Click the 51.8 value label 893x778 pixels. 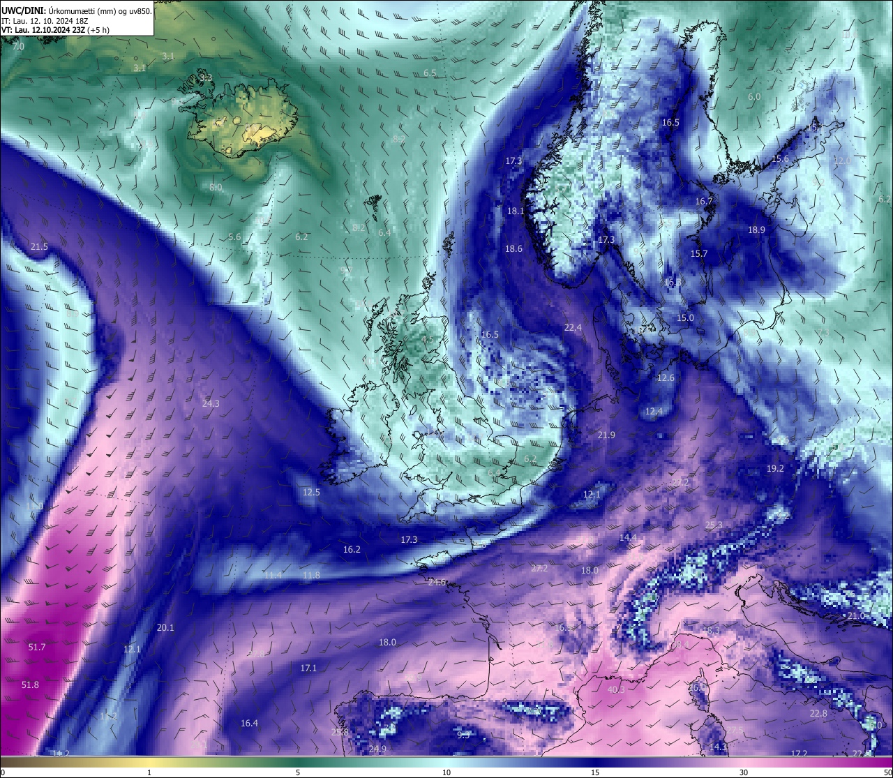[30, 685]
